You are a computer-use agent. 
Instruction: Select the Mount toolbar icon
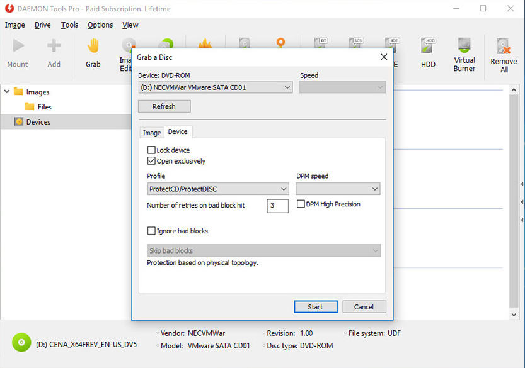click(18, 53)
